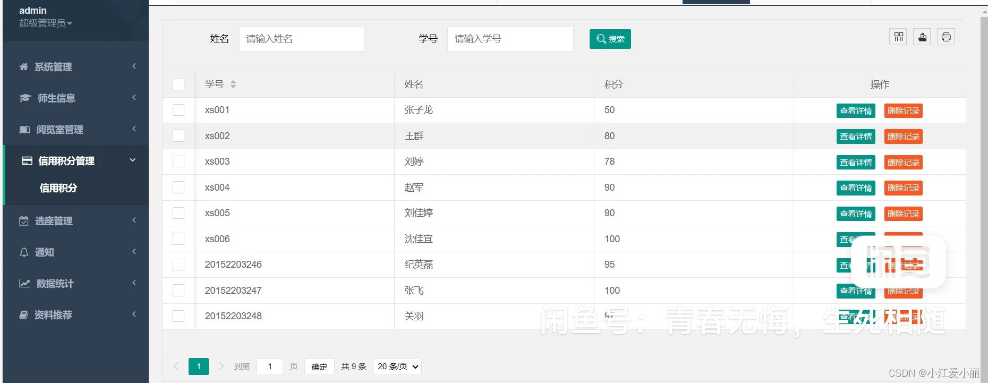Select the 信用积分 submenu item

[58, 188]
